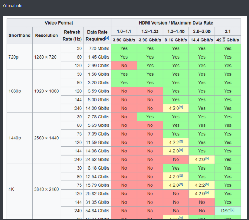Click the 14.00 Gbit/s data rate value
The height and width of the screenshot is (220, 249).
tap(98, 108)
